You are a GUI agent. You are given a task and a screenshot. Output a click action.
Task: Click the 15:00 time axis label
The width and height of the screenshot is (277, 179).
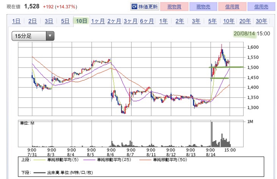(230, 150)
